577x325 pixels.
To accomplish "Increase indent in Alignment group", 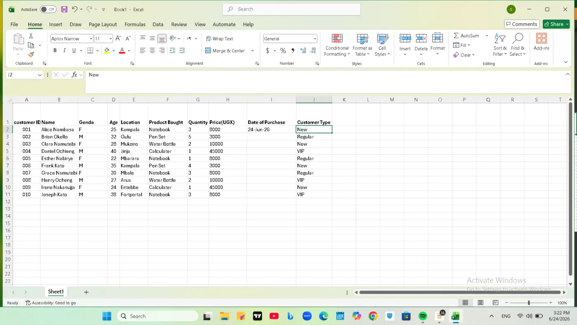I will tap(182, 51).
